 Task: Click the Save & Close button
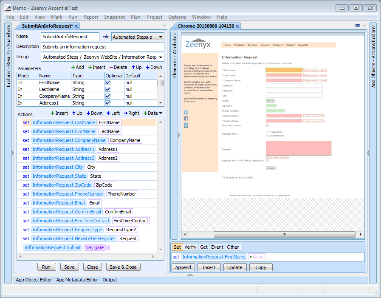coord(123,267)
